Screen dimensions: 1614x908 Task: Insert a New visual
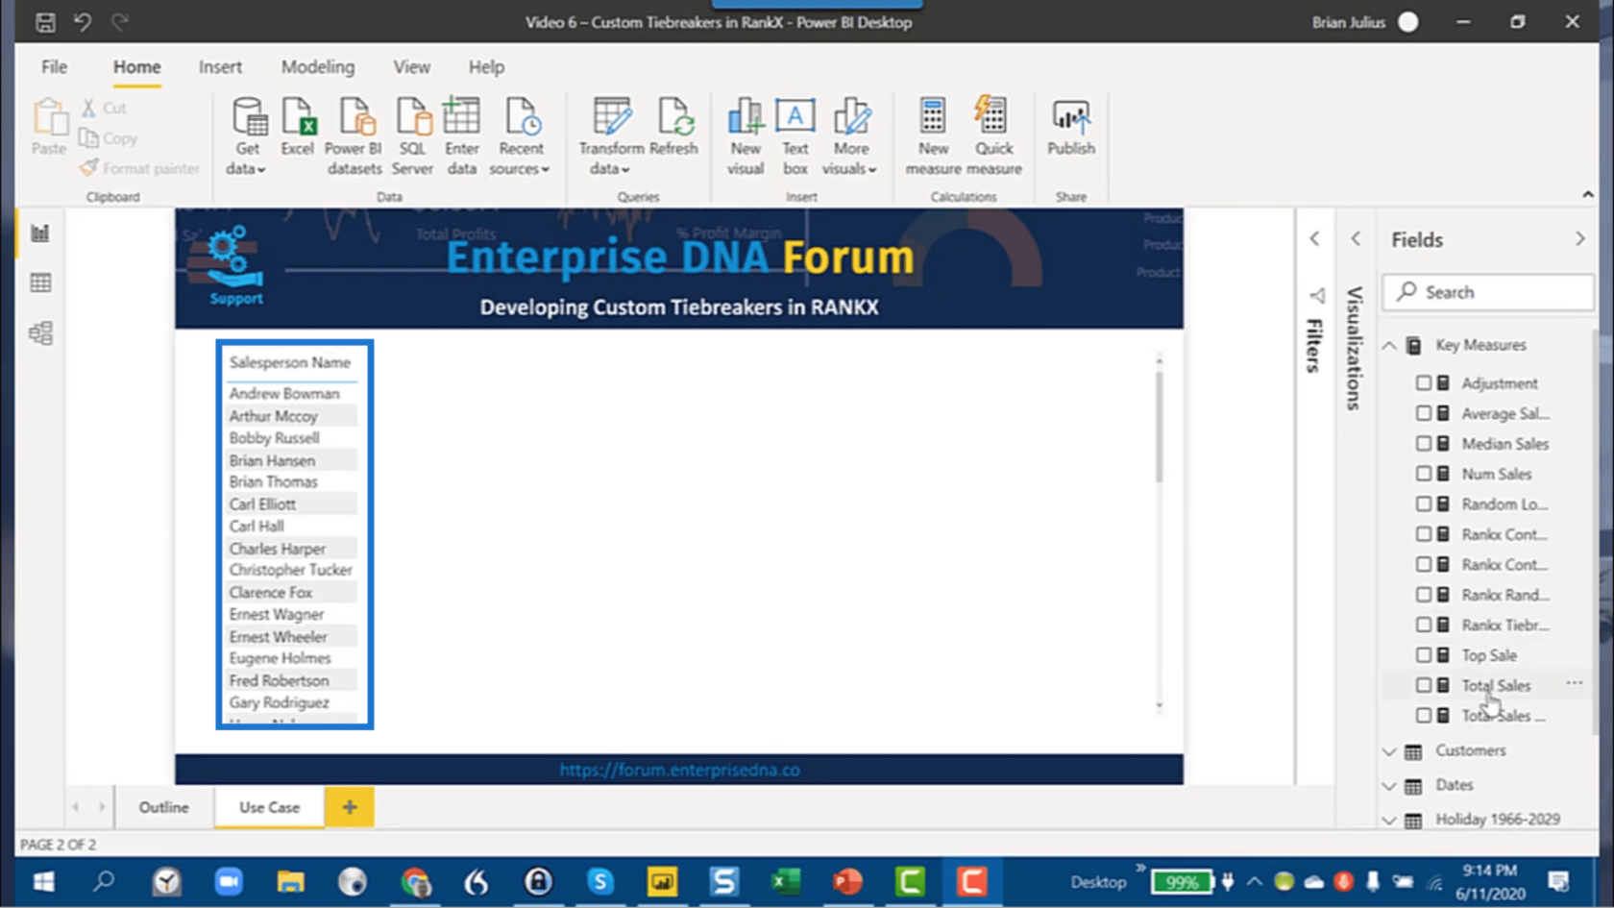click(746, 136)
